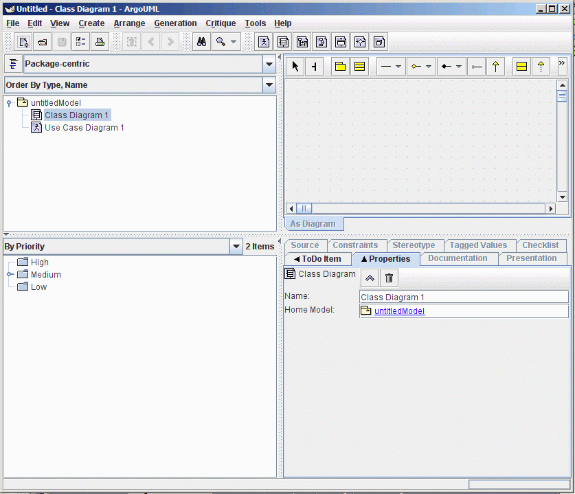Select Class Diagram 1 in explorer tree
Image resolution: width=575 pixels, height=494 pixels.
click(x=77, y=115)
